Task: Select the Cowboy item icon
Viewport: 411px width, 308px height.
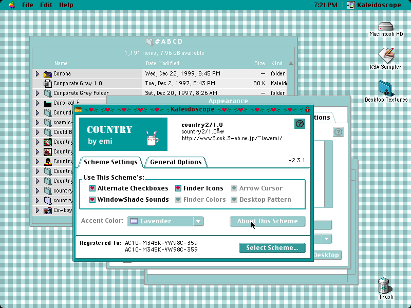Action: tap(47, 210)
